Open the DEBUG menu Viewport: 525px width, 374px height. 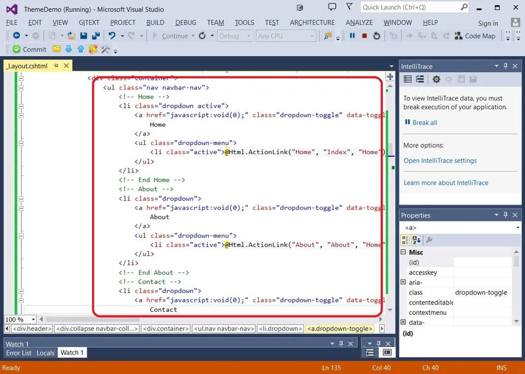[185, 22]
